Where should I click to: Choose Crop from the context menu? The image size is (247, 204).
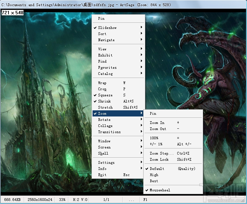click(x=102, y=89)
